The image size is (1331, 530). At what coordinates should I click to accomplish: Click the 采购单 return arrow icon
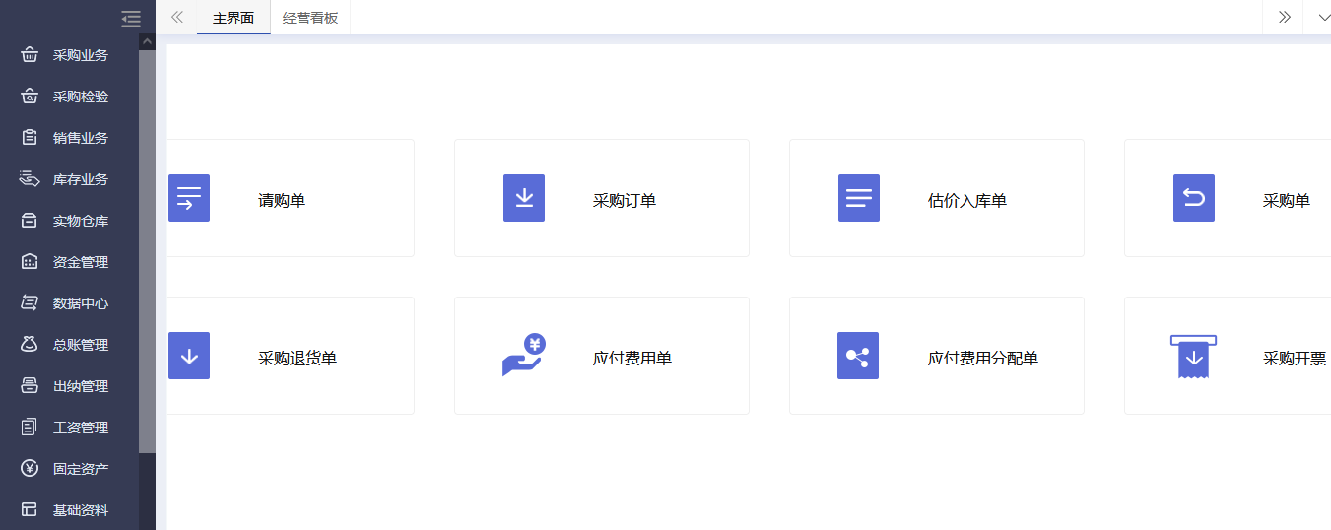pyautogui.click(x=1193, y=198)
